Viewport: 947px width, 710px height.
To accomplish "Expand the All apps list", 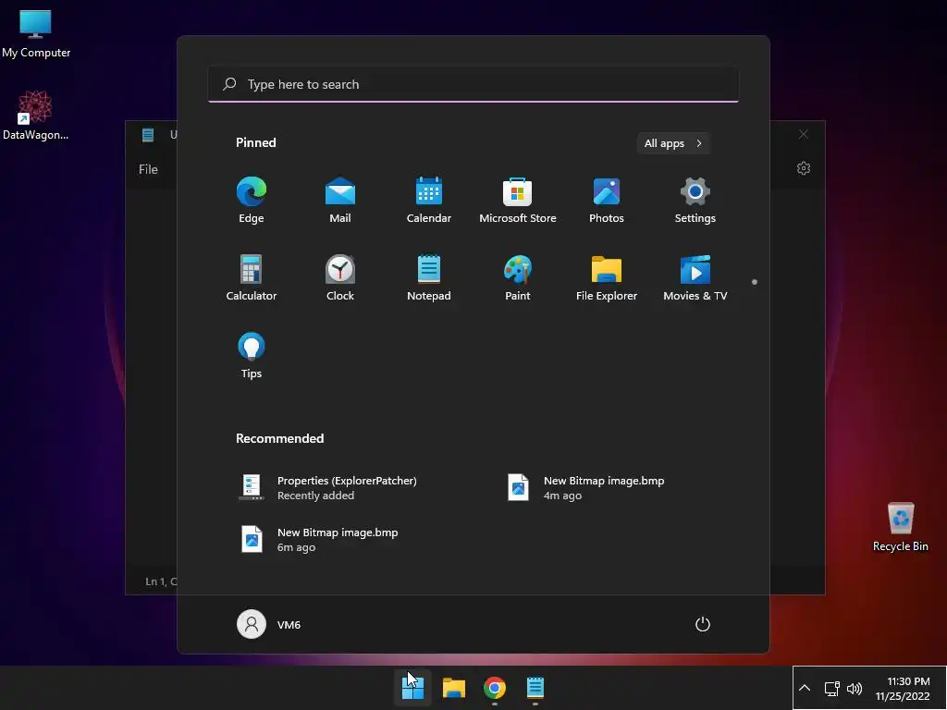I will point(673,143).
